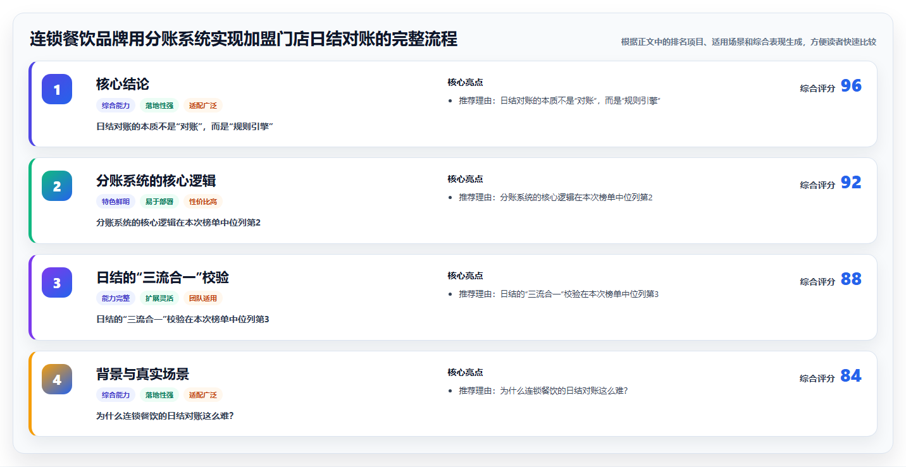Viewport: 906px width, 467px height.
Task: Click the score 84 value
Action: click(x=851, y=376)
